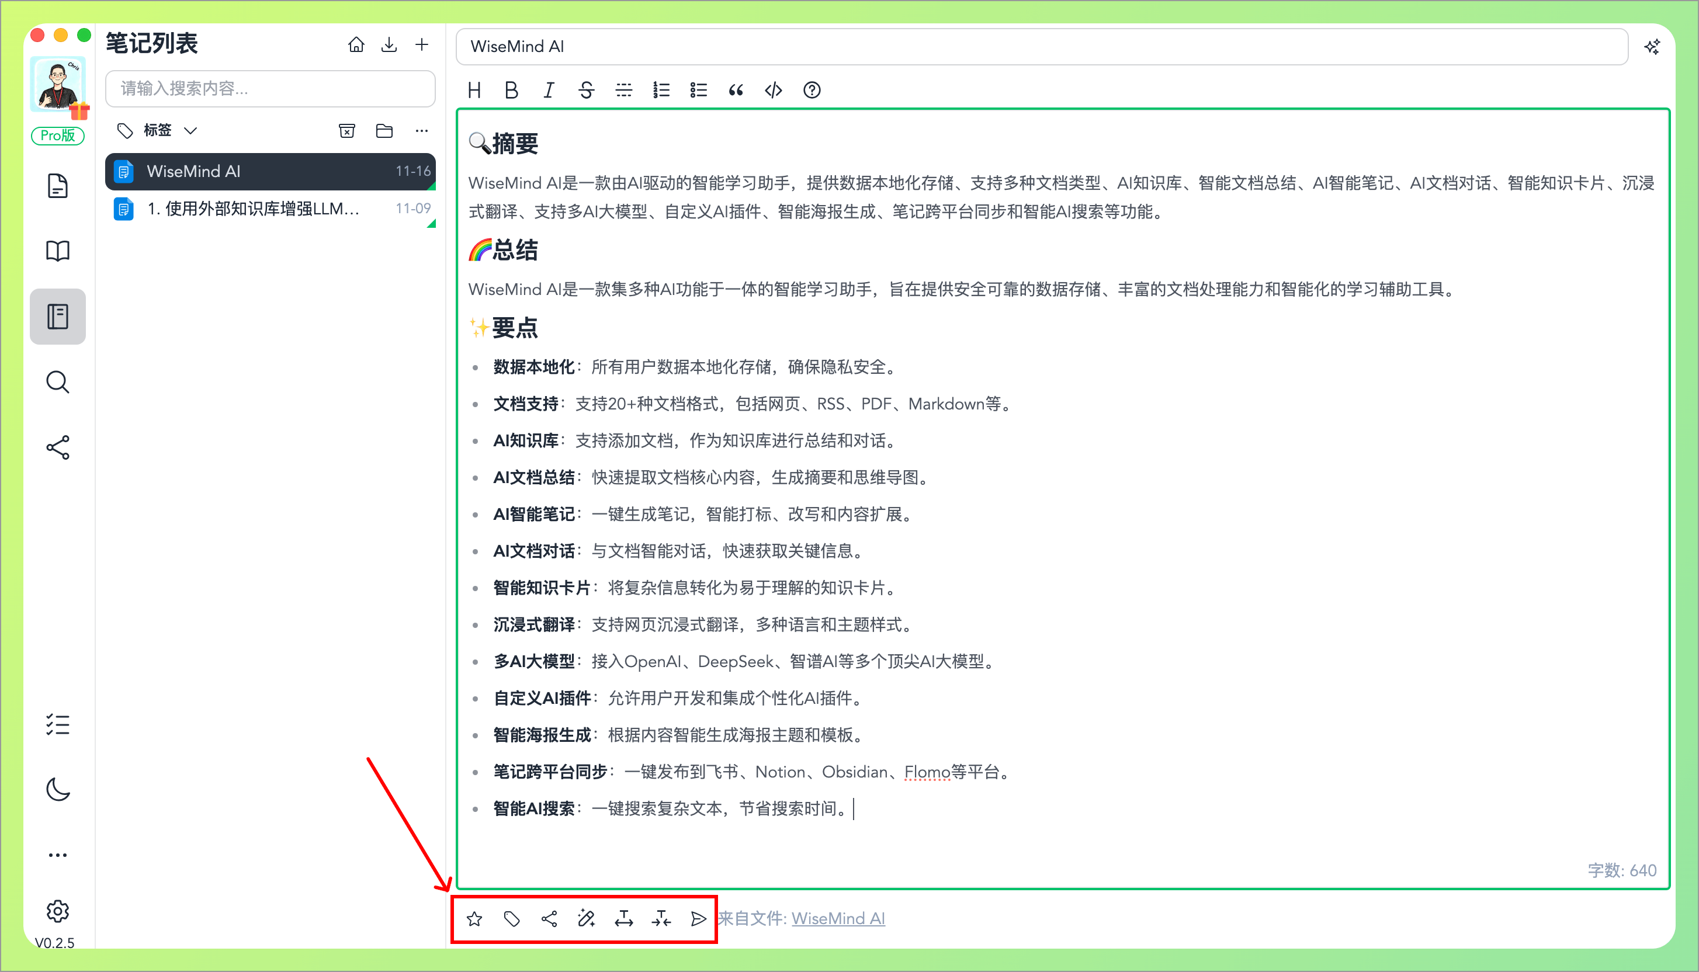
Task: Open the note list more options menu
Action: tap(421, 130)
